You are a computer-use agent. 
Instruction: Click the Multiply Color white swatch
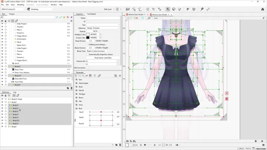(x=88, y=34)
